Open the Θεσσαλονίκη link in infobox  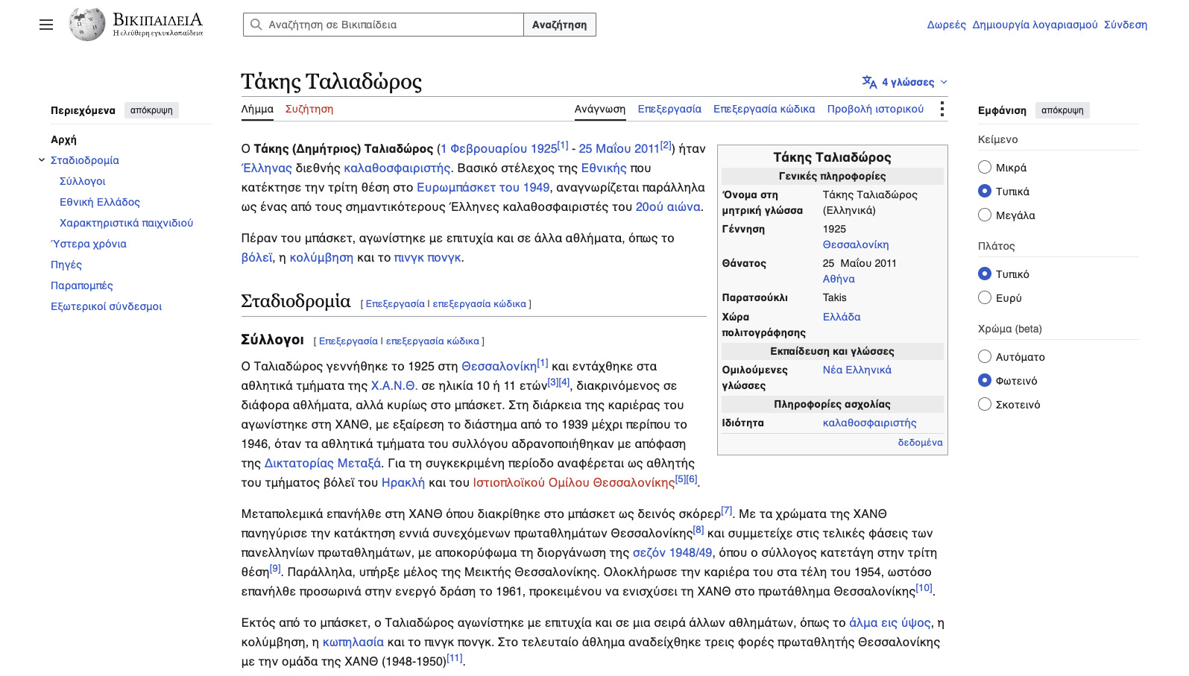point(856,244)
